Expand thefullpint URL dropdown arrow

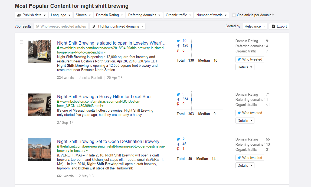pos(87,151)
